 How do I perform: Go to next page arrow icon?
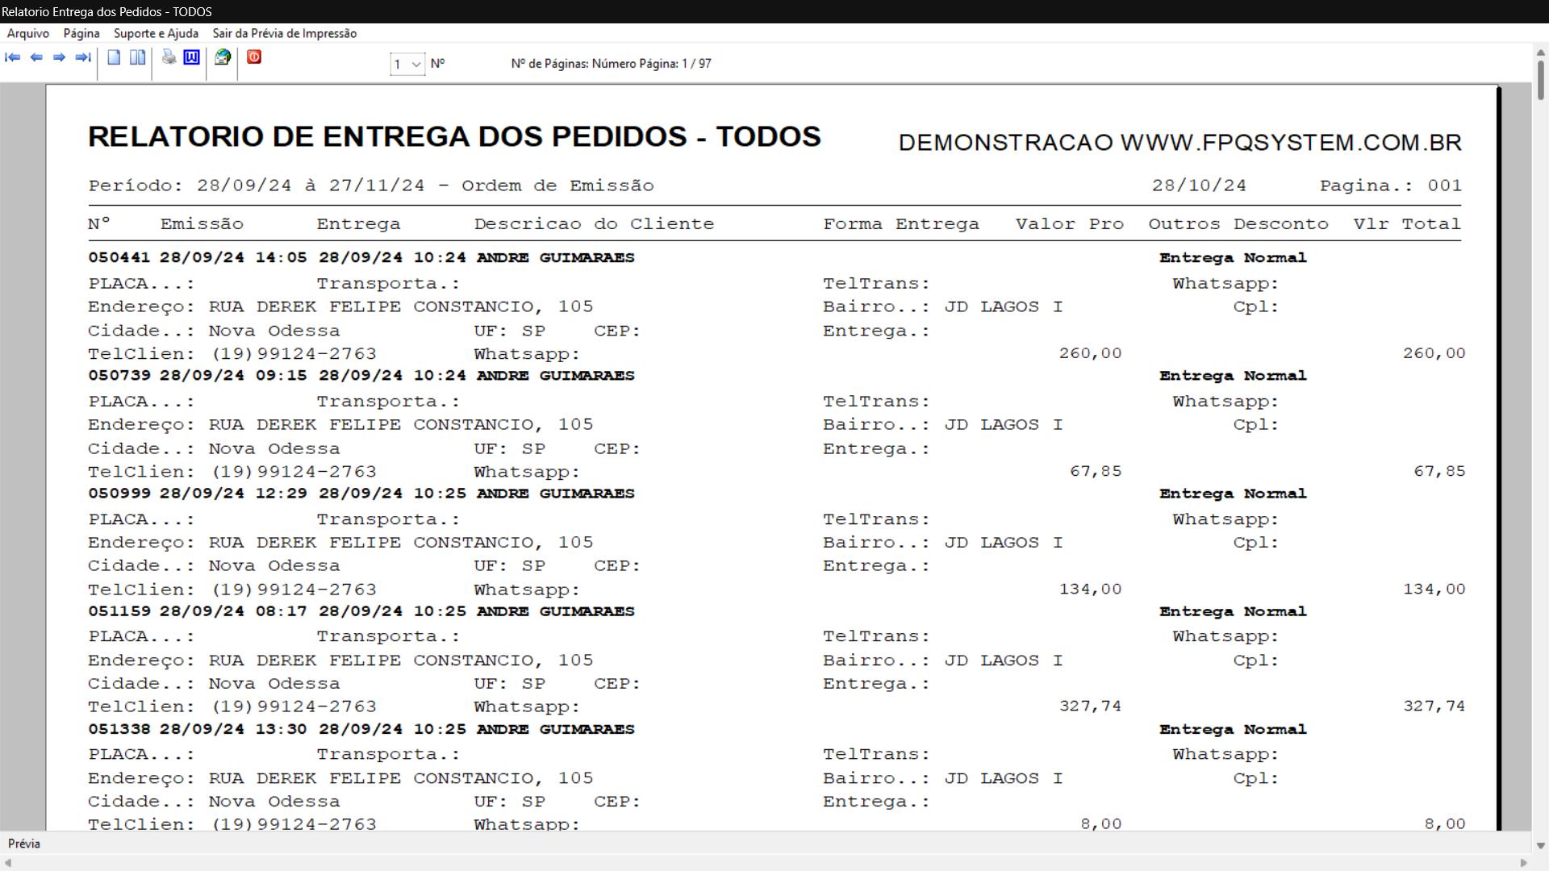[x=59, y=57]
